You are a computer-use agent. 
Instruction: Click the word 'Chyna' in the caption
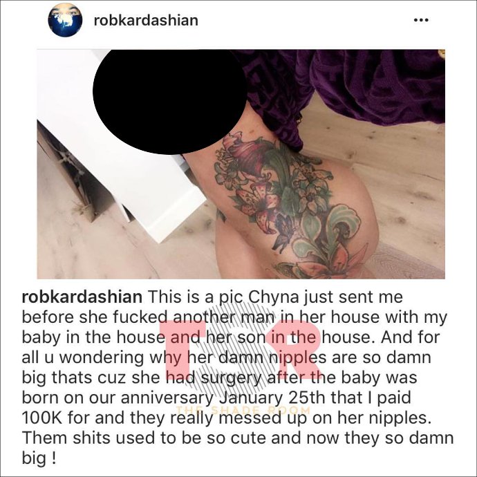[274, 297]
